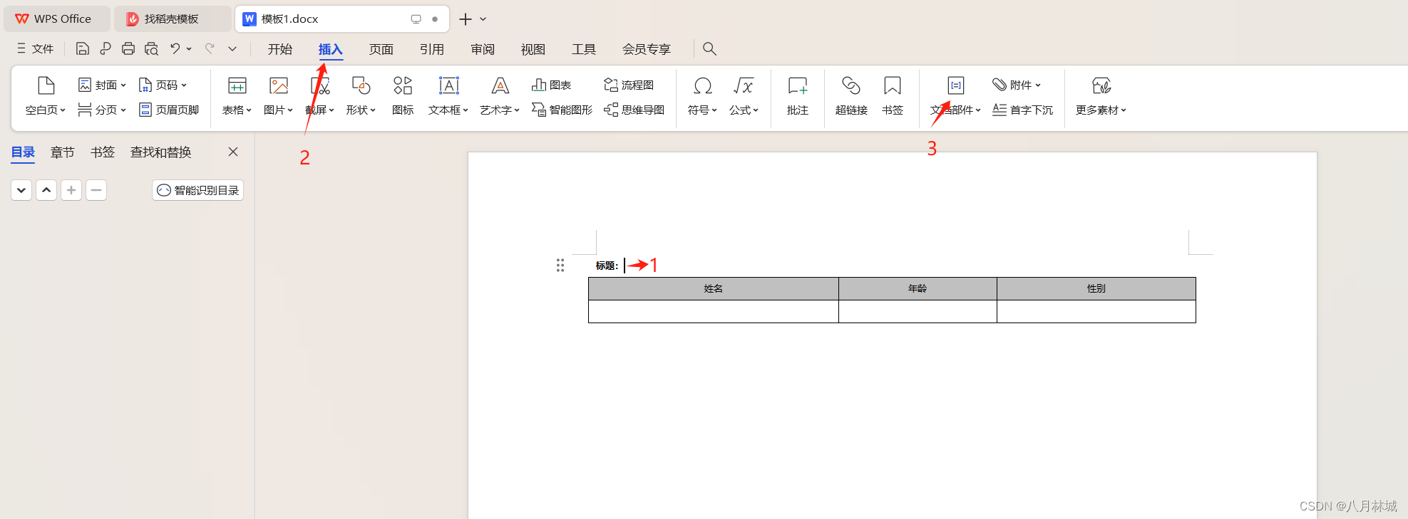Screen dimensions: 1408x519
Task: Click the 公式 formula icon
Action: coord(744,86)
